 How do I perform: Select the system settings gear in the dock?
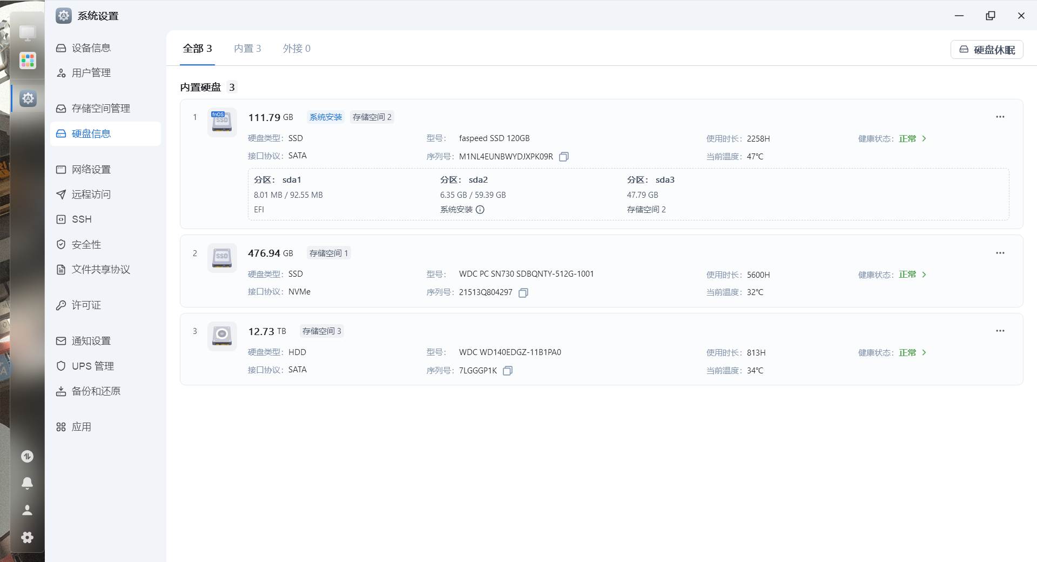pyautogui.click(x=28, y=98)
